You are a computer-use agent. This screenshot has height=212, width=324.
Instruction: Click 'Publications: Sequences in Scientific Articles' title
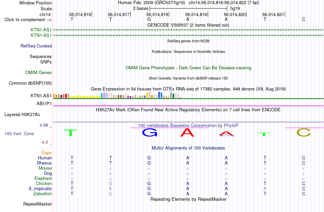click(x=188, y=52)
